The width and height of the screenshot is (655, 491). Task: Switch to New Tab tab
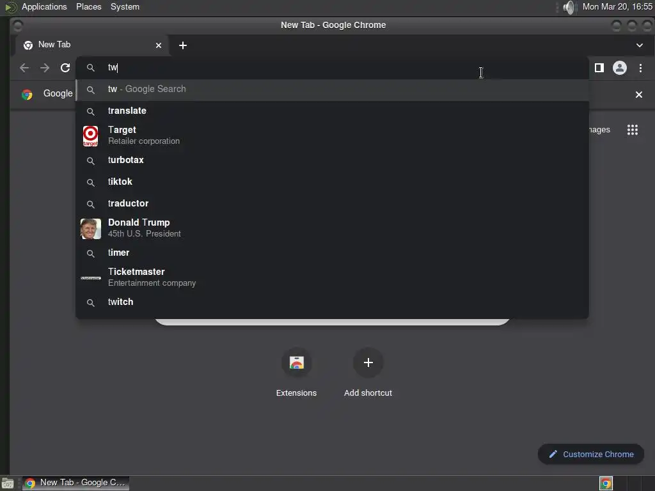point(92,45)
